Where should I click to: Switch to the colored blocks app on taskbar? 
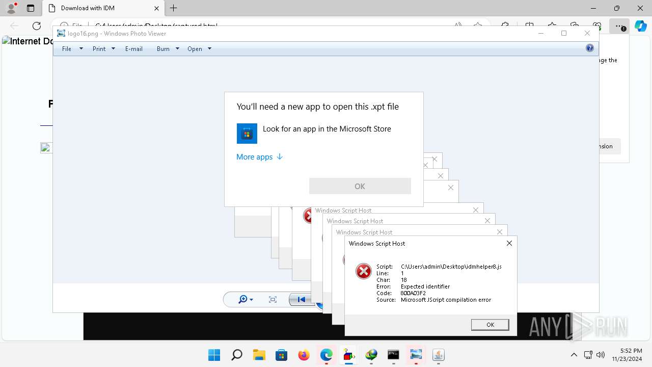[x=349, y=355]
